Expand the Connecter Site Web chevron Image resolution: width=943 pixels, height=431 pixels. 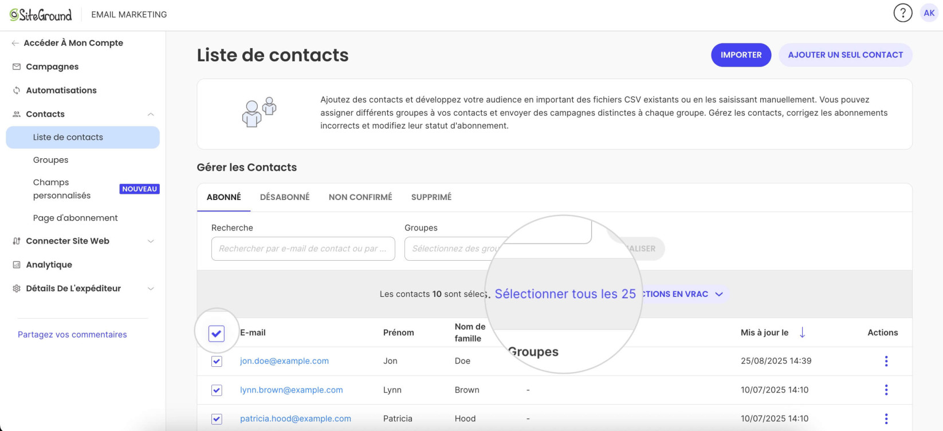coord(151,241)
